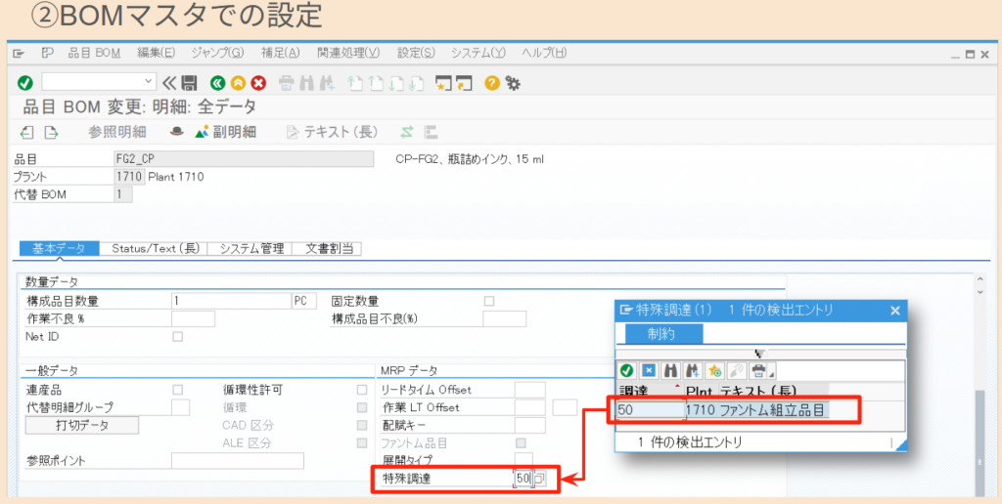Click the green Back arrow icon
Screen dimensions: 1002x504
(218, 82)
